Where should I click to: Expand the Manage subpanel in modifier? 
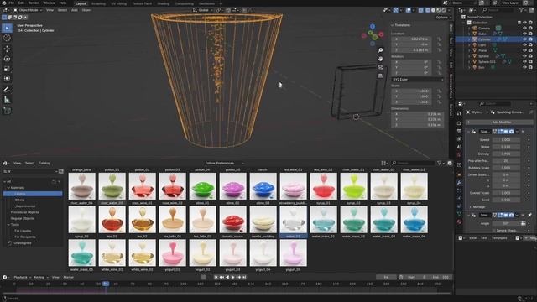point(471,207)
